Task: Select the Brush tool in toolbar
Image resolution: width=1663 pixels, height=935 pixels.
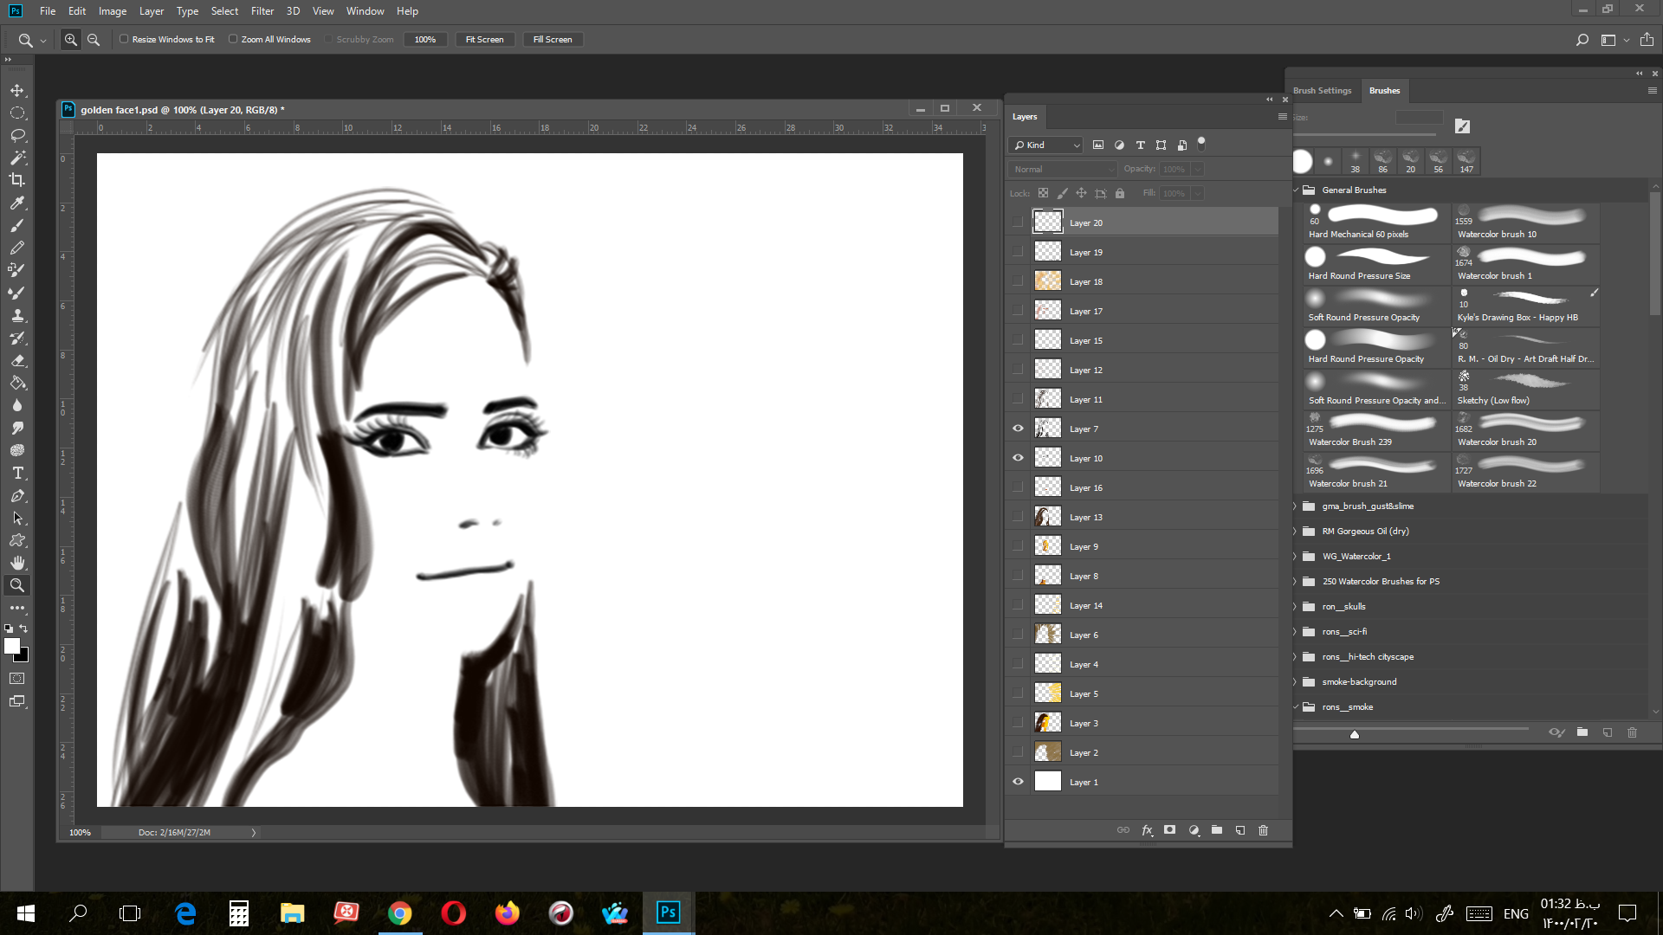Action: tap(17, 225)
